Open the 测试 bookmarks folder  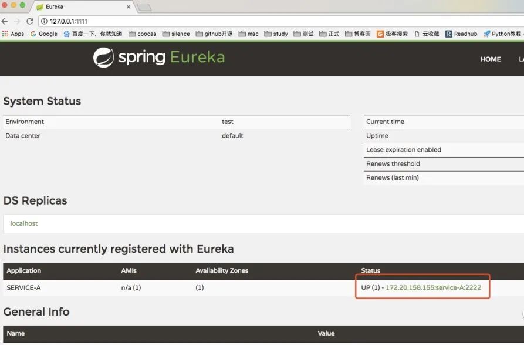[304, 34]
